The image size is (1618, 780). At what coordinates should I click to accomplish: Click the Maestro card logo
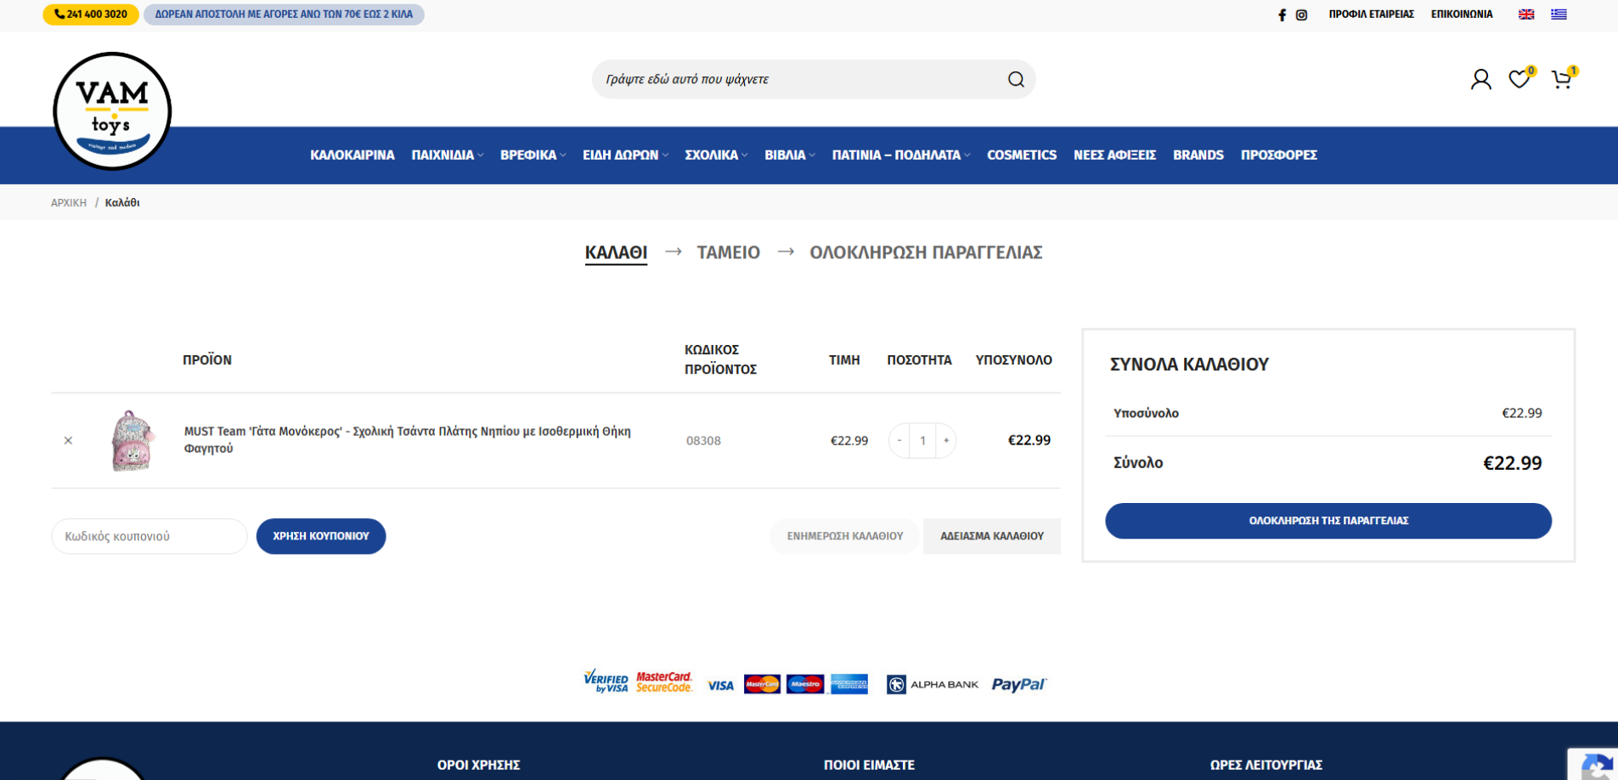805,684
